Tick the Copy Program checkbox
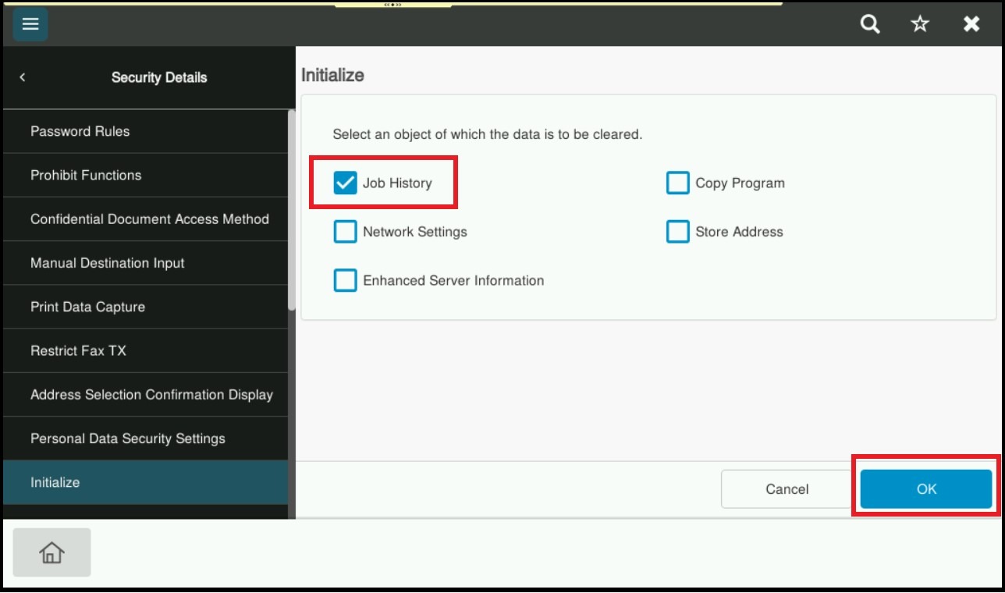1005x593 pixels. [x=677, y=183]
